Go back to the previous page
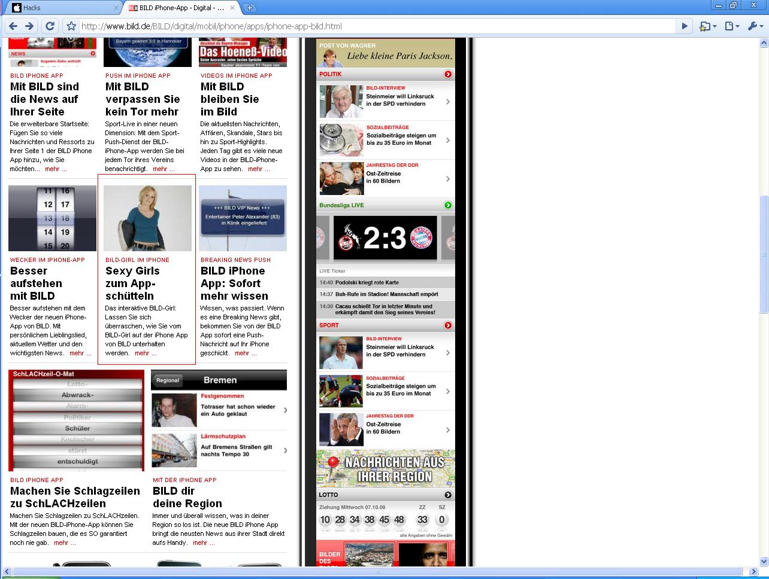The width and height of the screenshot is (769, 579). pos(13,26)
